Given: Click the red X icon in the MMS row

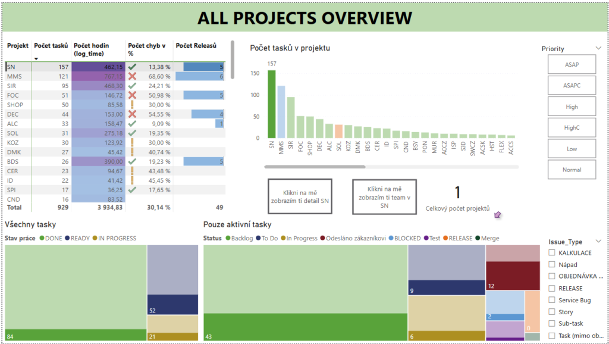Looking at the screenshot, I should point(132,77).
